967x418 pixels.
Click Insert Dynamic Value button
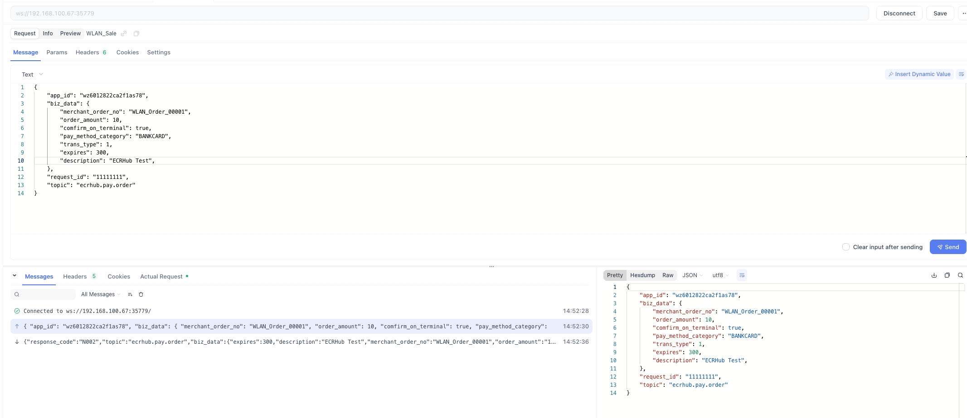point(919,74)
